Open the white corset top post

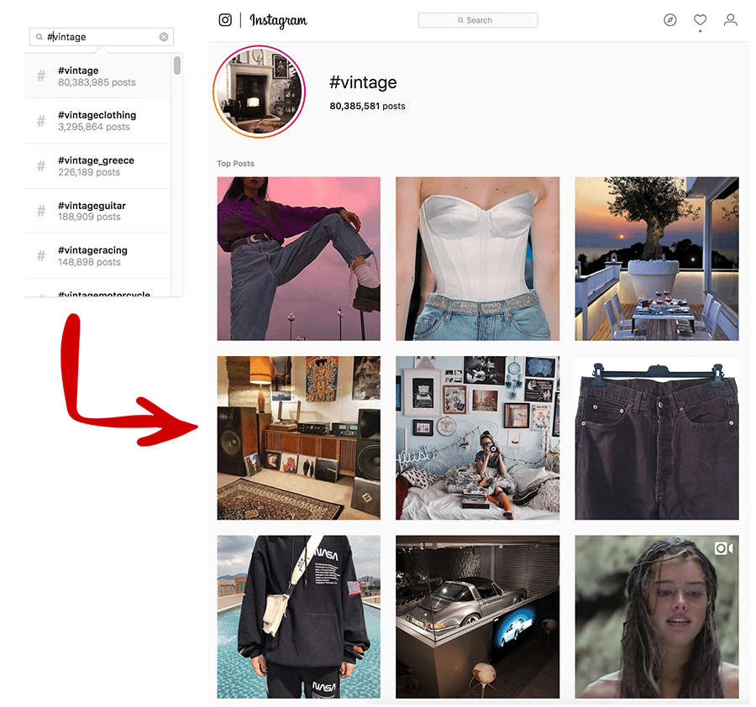[477, 259]
